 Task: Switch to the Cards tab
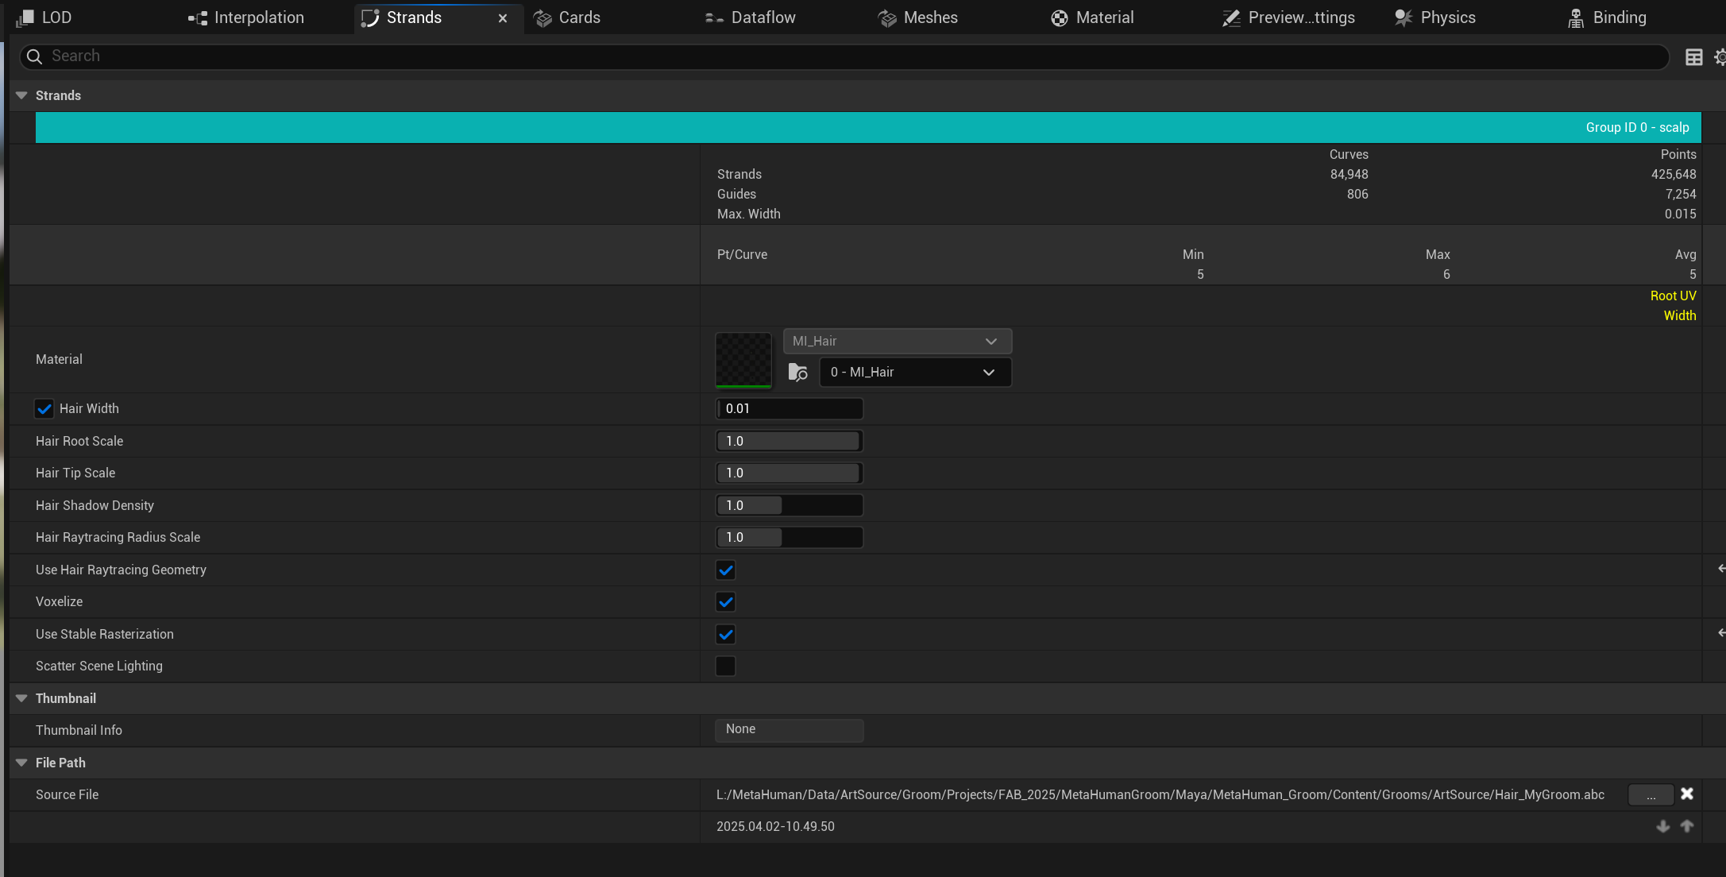point(567,17)
